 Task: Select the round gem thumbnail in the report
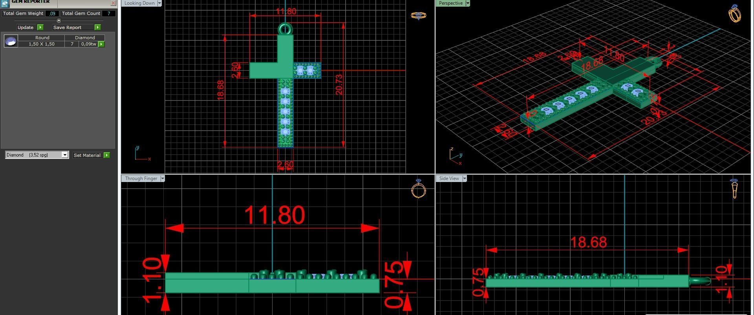[11, 41]
